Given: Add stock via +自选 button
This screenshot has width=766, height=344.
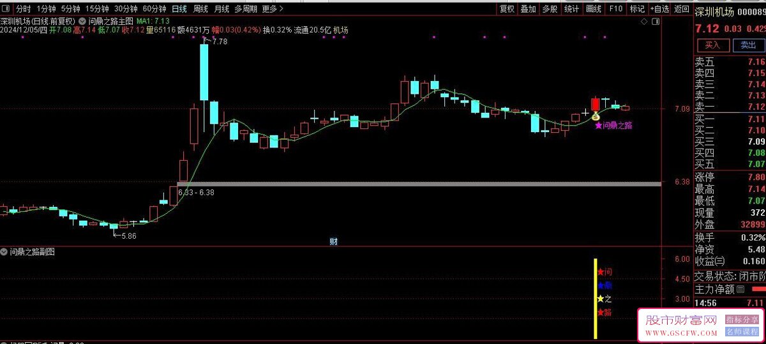Looking at the screenshot, I should pos(660,9).
